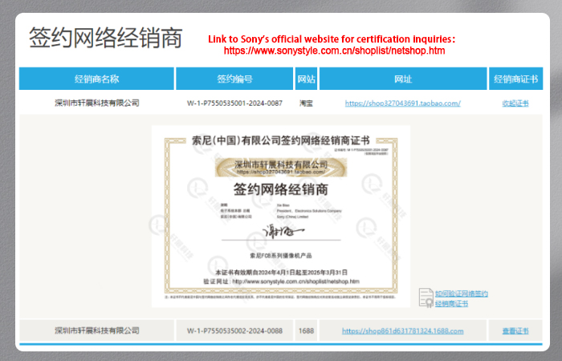Click dealer name in the 淘宝 row
Image resolution: width=562 pixels, height=361 pixels.
[x=97, y=103]
